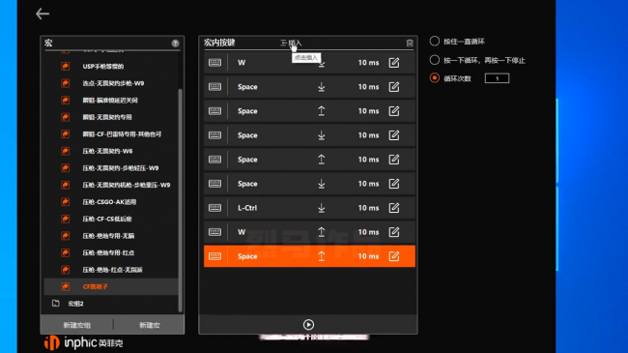This screenshot has height=353, width=628.
Task: Click keyboard icon of W key-up row
Action: pos(215,232)
